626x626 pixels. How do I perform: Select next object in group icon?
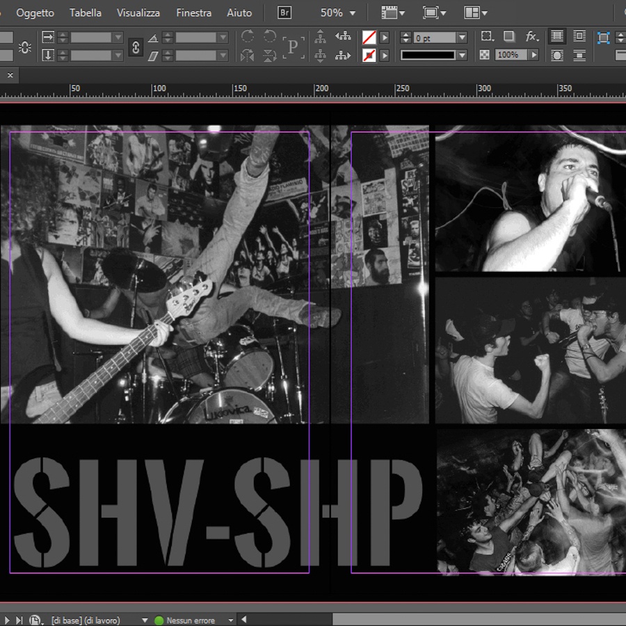click(x=343, y=55)
